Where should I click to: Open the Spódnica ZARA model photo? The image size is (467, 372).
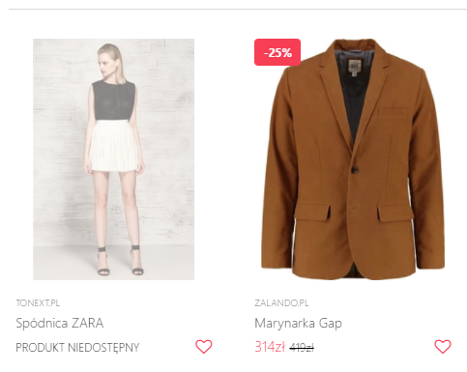click(113, 159)
